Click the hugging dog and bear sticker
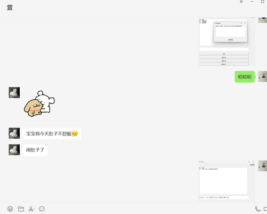This screenshot has height=214, width=267. click(40, 104)
